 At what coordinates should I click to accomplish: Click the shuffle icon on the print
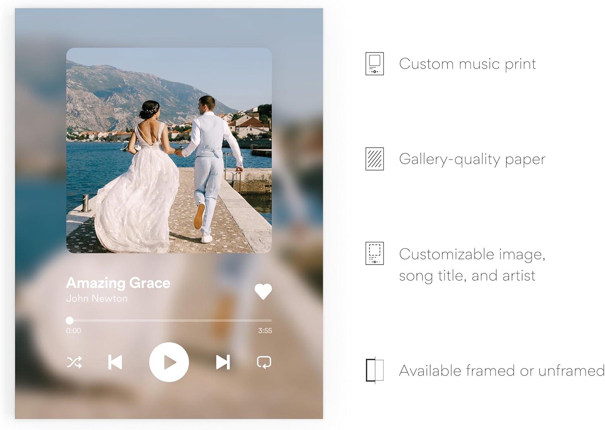pyautogui.click(x=74, y=362)
